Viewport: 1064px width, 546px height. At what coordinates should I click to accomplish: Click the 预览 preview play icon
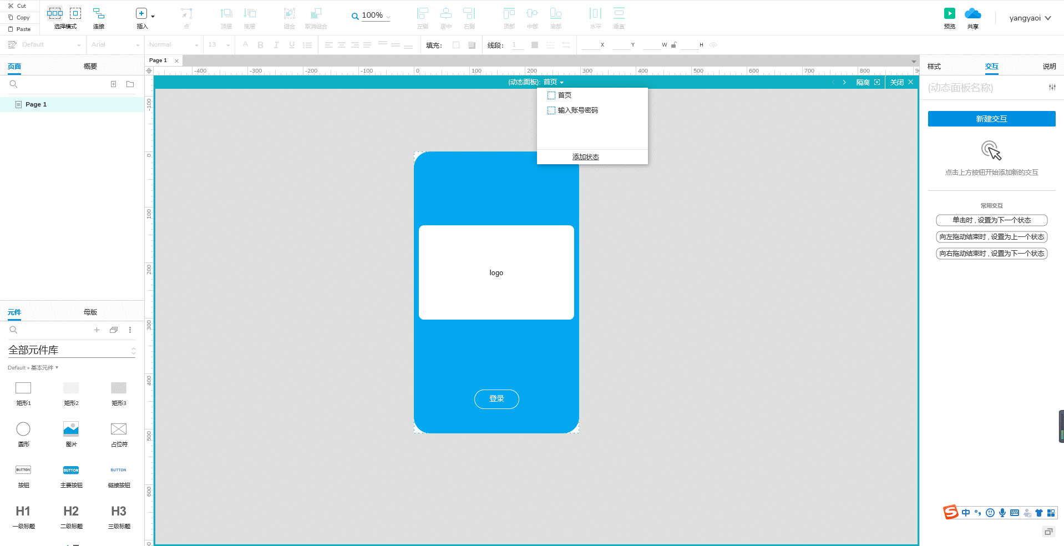(x=950, y=13)
